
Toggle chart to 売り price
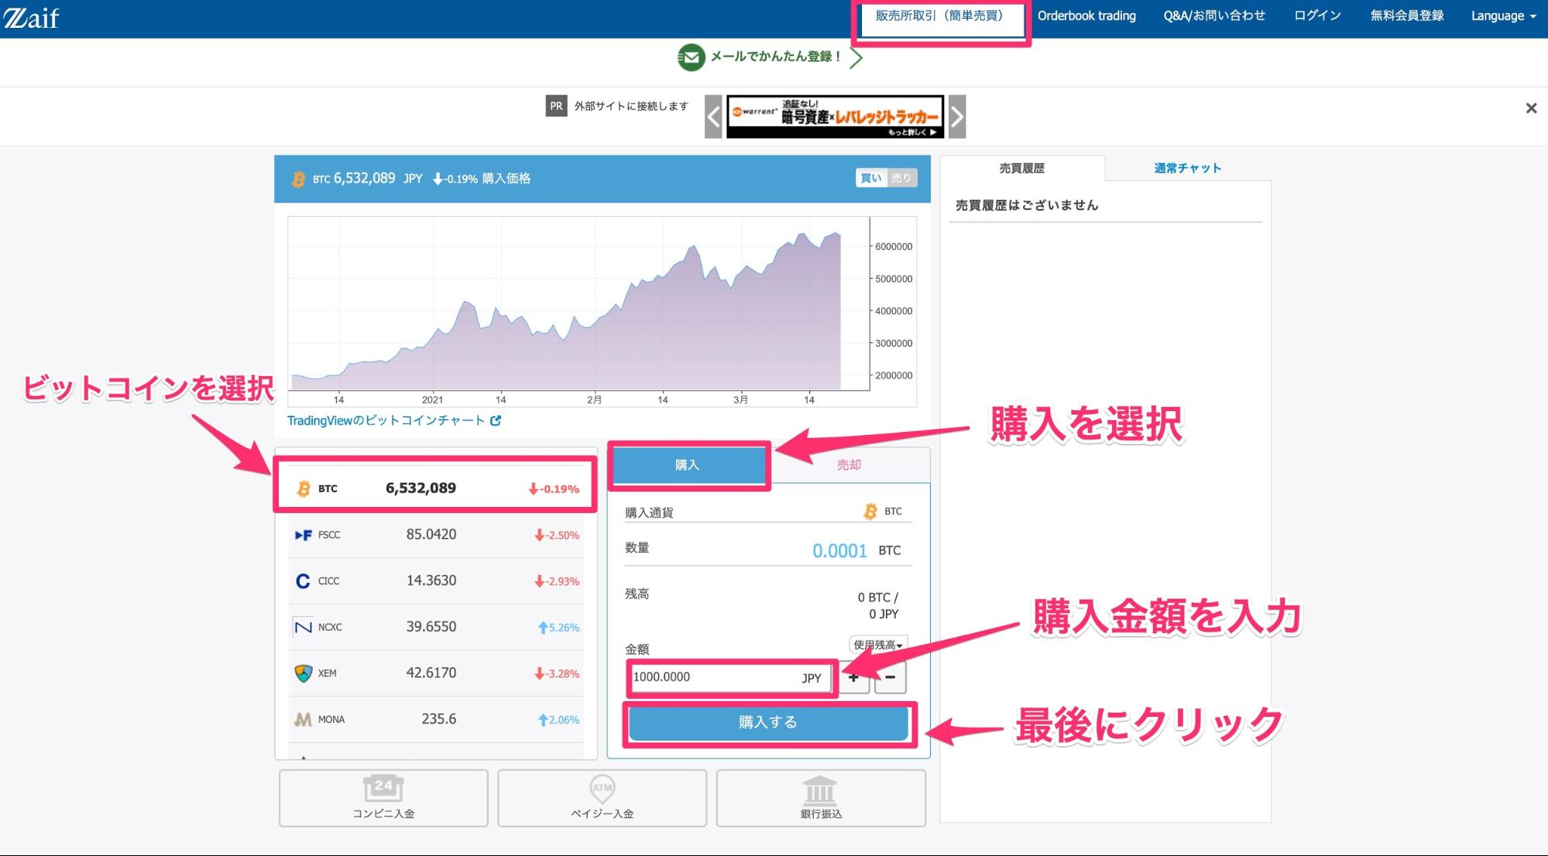pyautogui.click(x=901, y=178)
